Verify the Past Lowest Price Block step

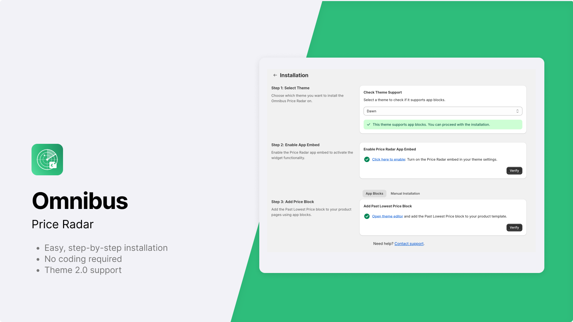coord(514,228)
